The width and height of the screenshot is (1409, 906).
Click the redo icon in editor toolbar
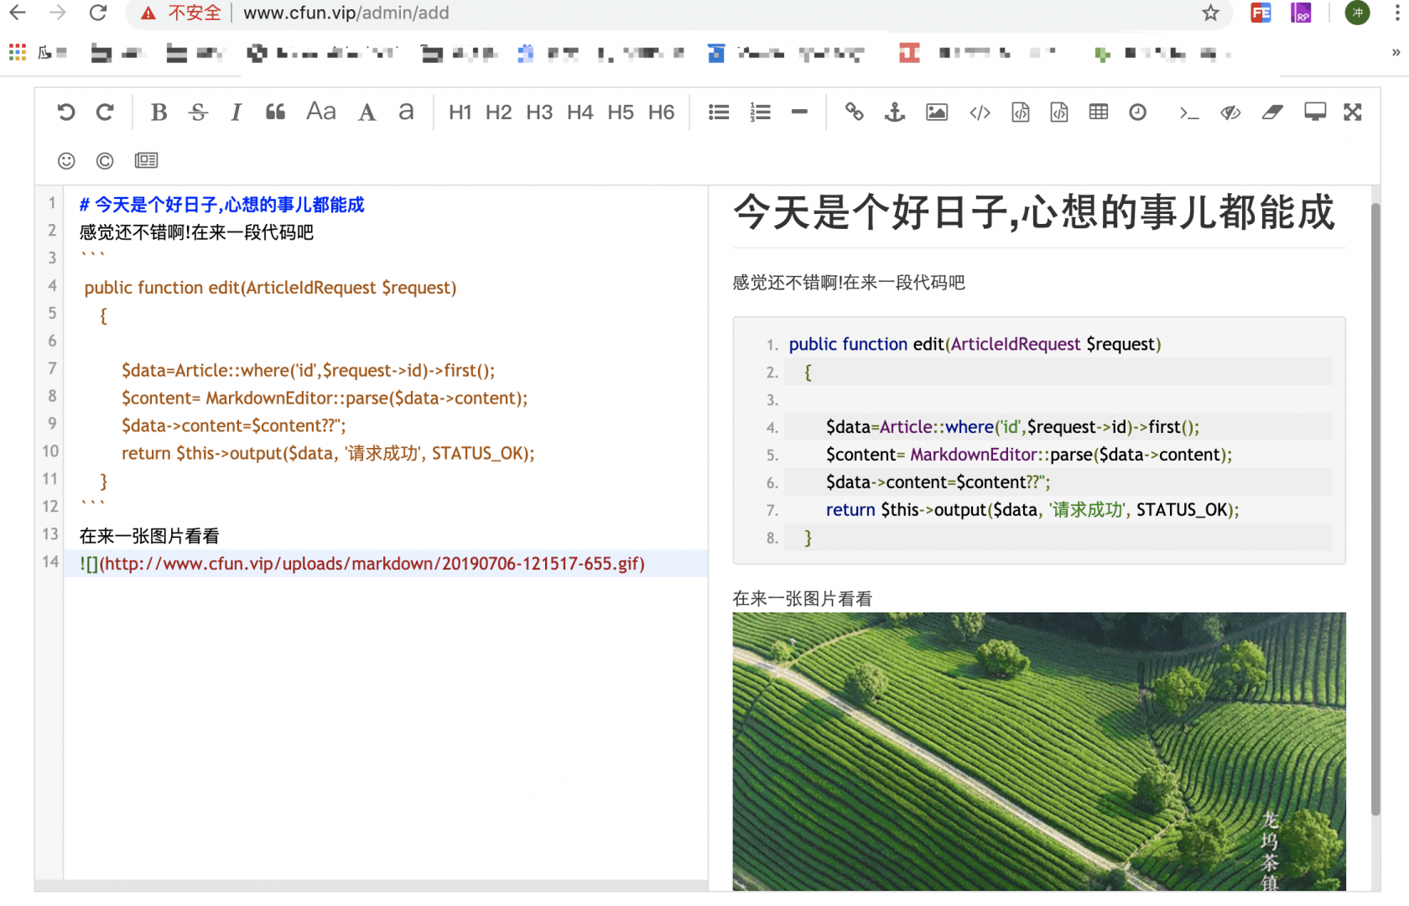105,112
